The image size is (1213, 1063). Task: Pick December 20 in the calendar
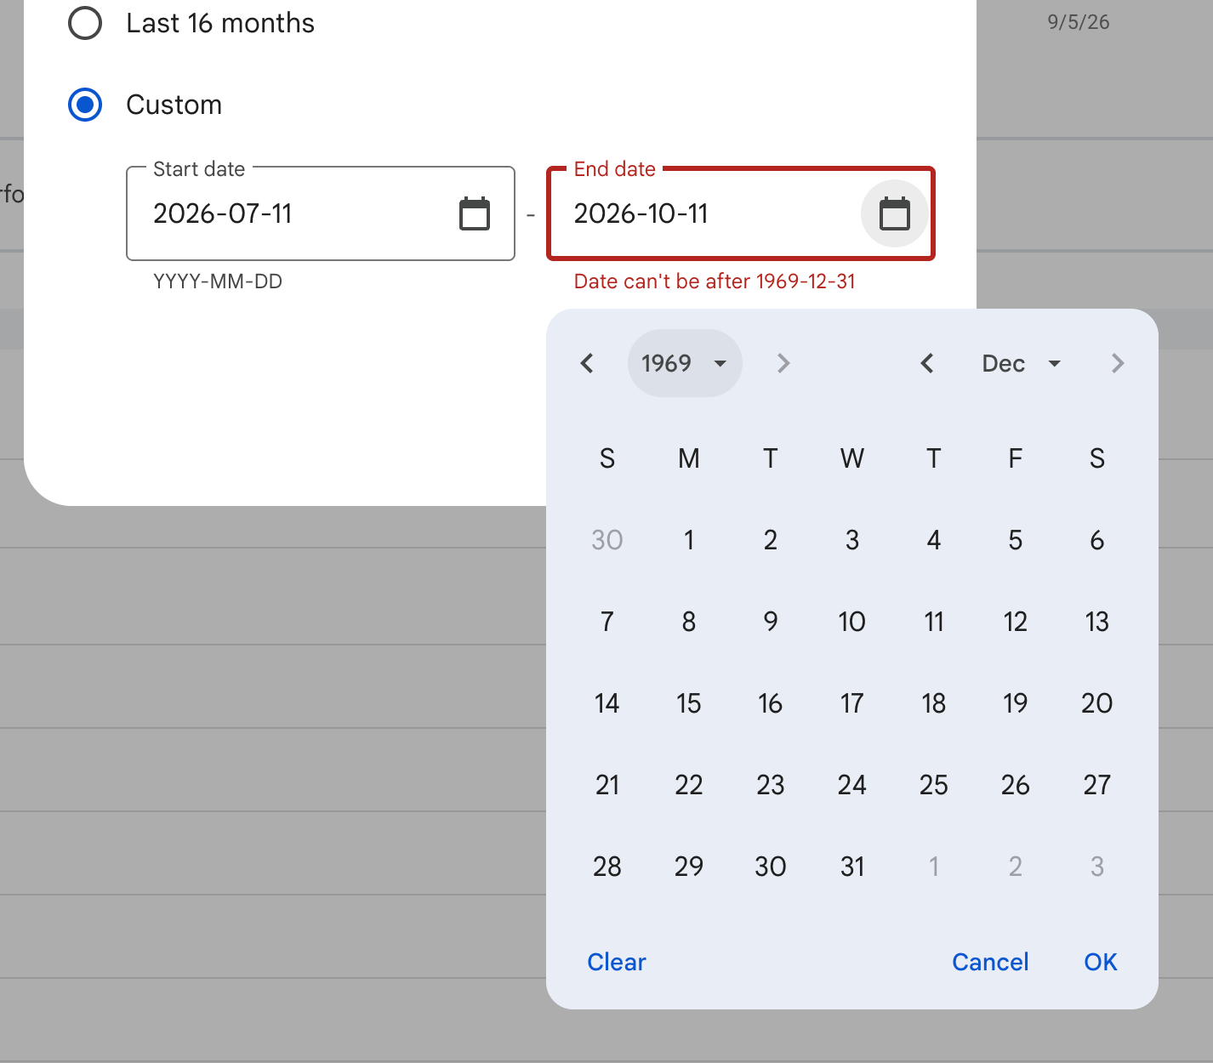click(1097, 703)
